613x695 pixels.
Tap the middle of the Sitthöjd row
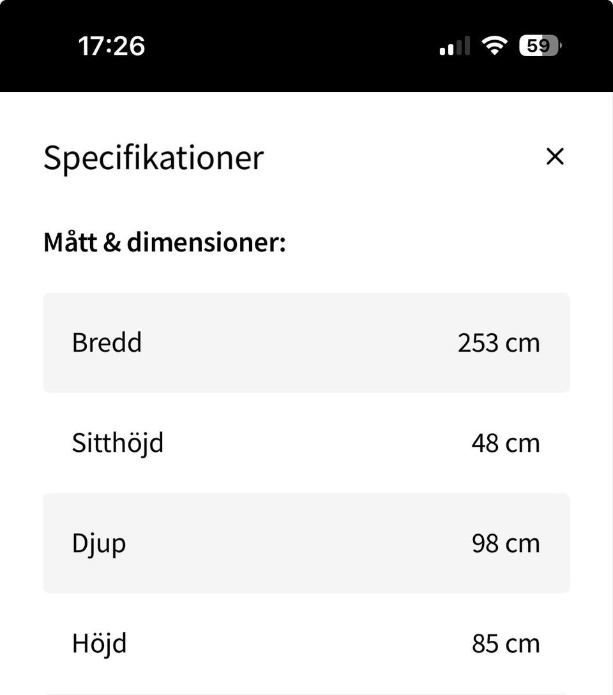(306, 443)
